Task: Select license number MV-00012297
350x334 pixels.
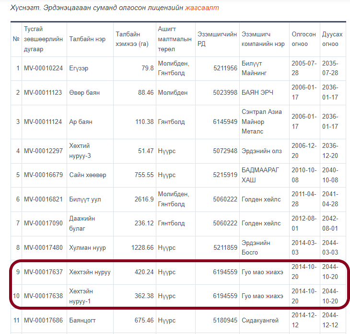Action: 43,151
